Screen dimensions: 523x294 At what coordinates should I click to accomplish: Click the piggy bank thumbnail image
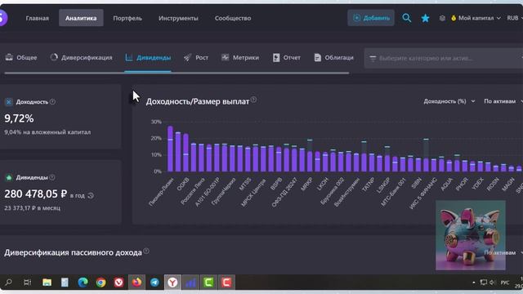[471, 235]
